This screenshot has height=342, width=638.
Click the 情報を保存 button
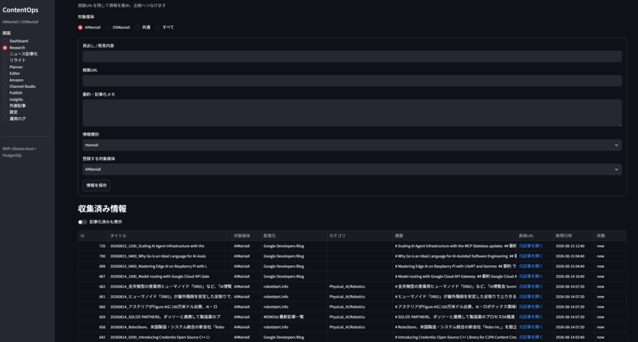97,186
